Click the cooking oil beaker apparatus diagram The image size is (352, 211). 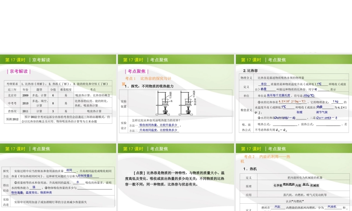188,103
